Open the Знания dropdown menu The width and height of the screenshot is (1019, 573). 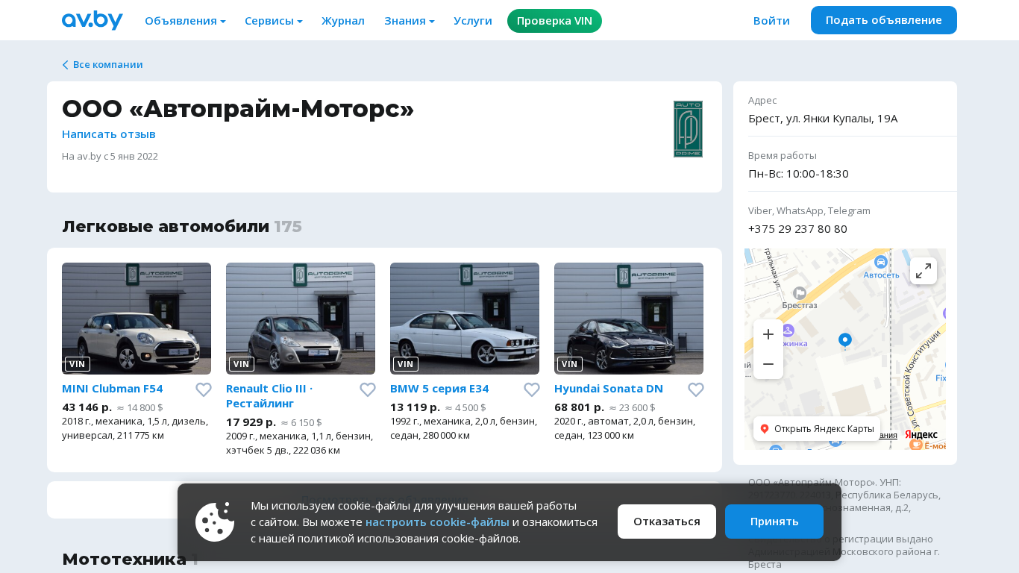point(410,21)
